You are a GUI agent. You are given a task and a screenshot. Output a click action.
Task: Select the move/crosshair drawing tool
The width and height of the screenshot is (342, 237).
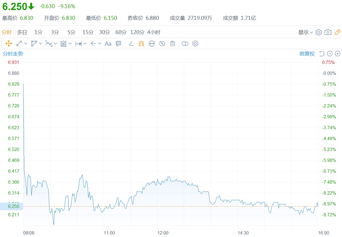9,44
